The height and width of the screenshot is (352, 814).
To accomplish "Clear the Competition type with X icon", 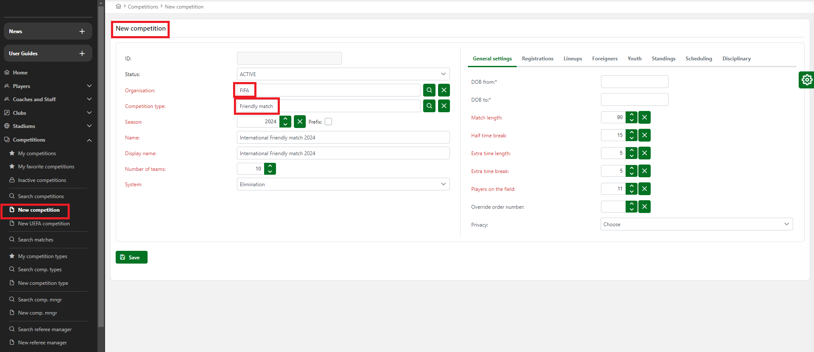I will [444, 106].
